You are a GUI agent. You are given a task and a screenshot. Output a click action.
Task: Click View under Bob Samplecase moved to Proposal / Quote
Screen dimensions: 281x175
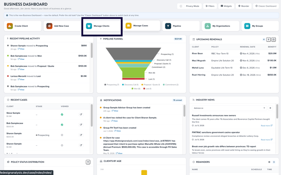click(x=21, y=69)
